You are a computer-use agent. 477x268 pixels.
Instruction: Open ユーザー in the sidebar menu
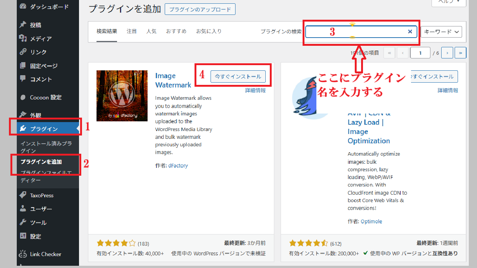point(41,209)
